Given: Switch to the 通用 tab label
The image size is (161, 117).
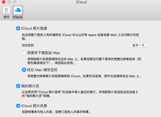Looking at the screenshot, I should [6, 17].
